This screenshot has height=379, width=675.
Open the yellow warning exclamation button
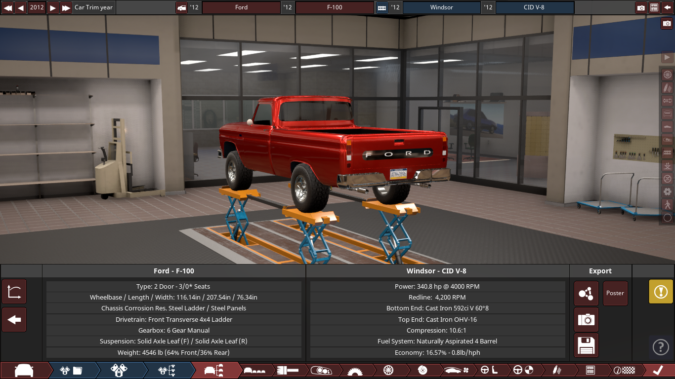click(x=661, y=292)
